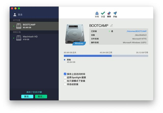Click the pencil icon to rename BOOTCAMP

pyautogui.click(x=112, y=25)
